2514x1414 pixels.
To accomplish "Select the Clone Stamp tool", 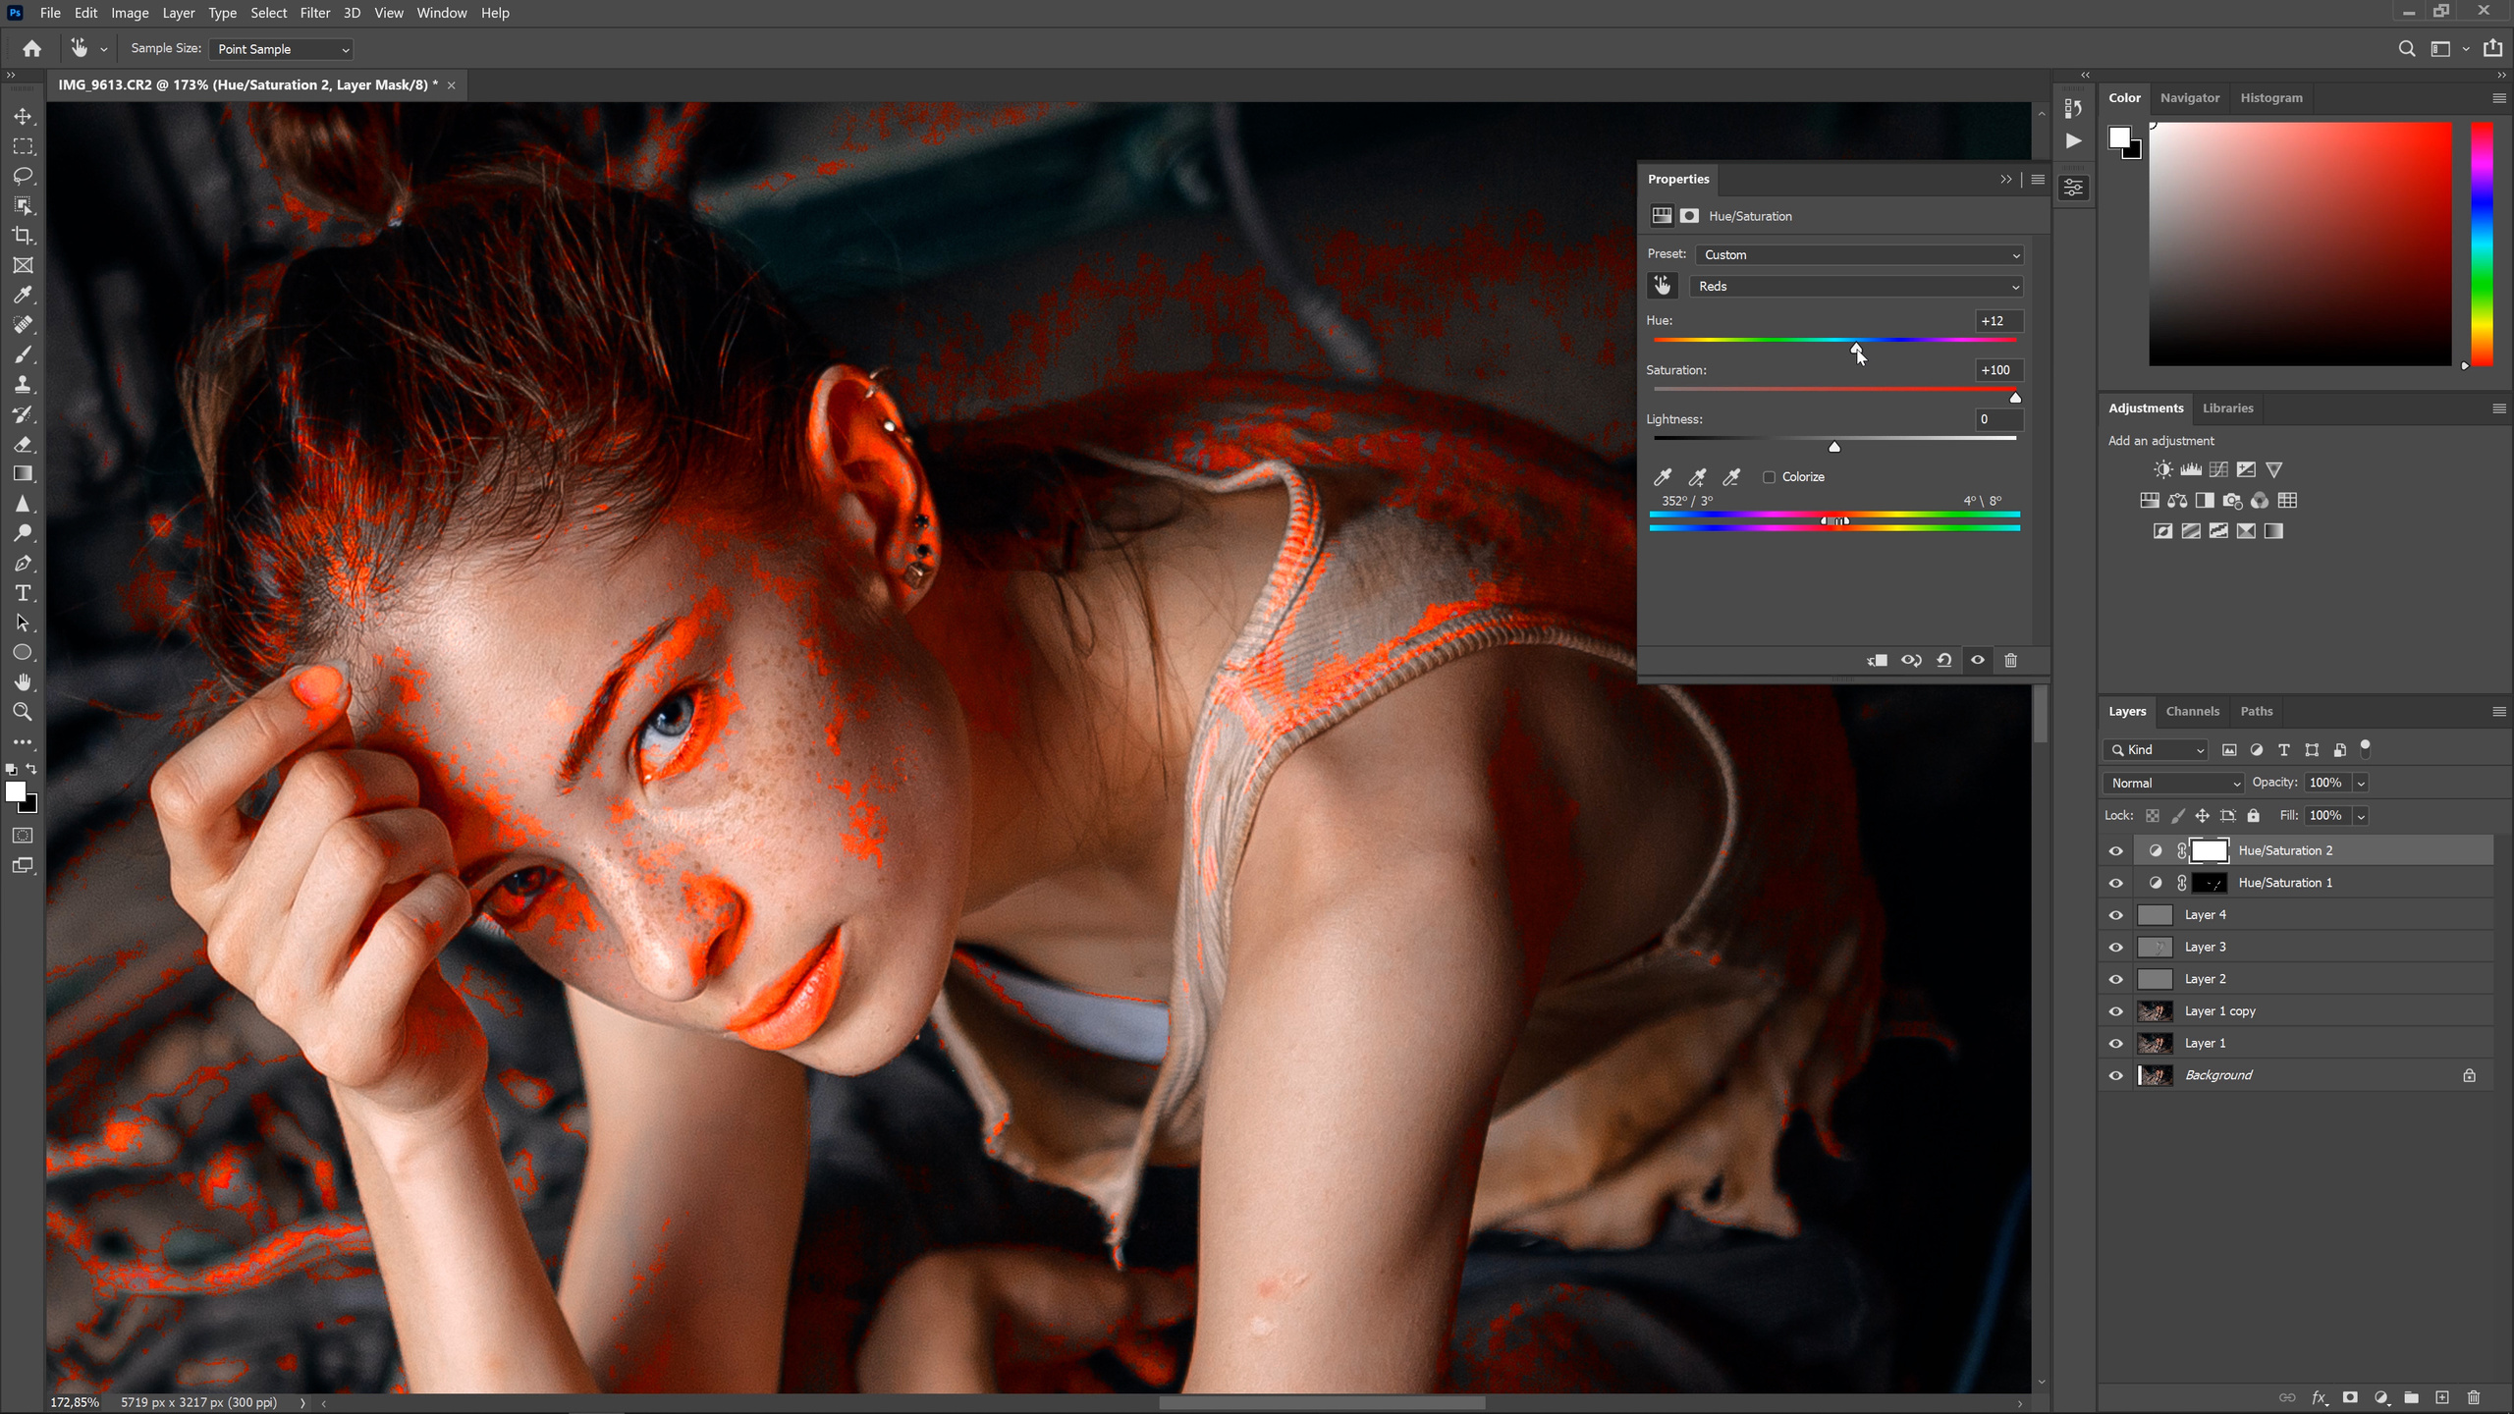I will (23, 384).
